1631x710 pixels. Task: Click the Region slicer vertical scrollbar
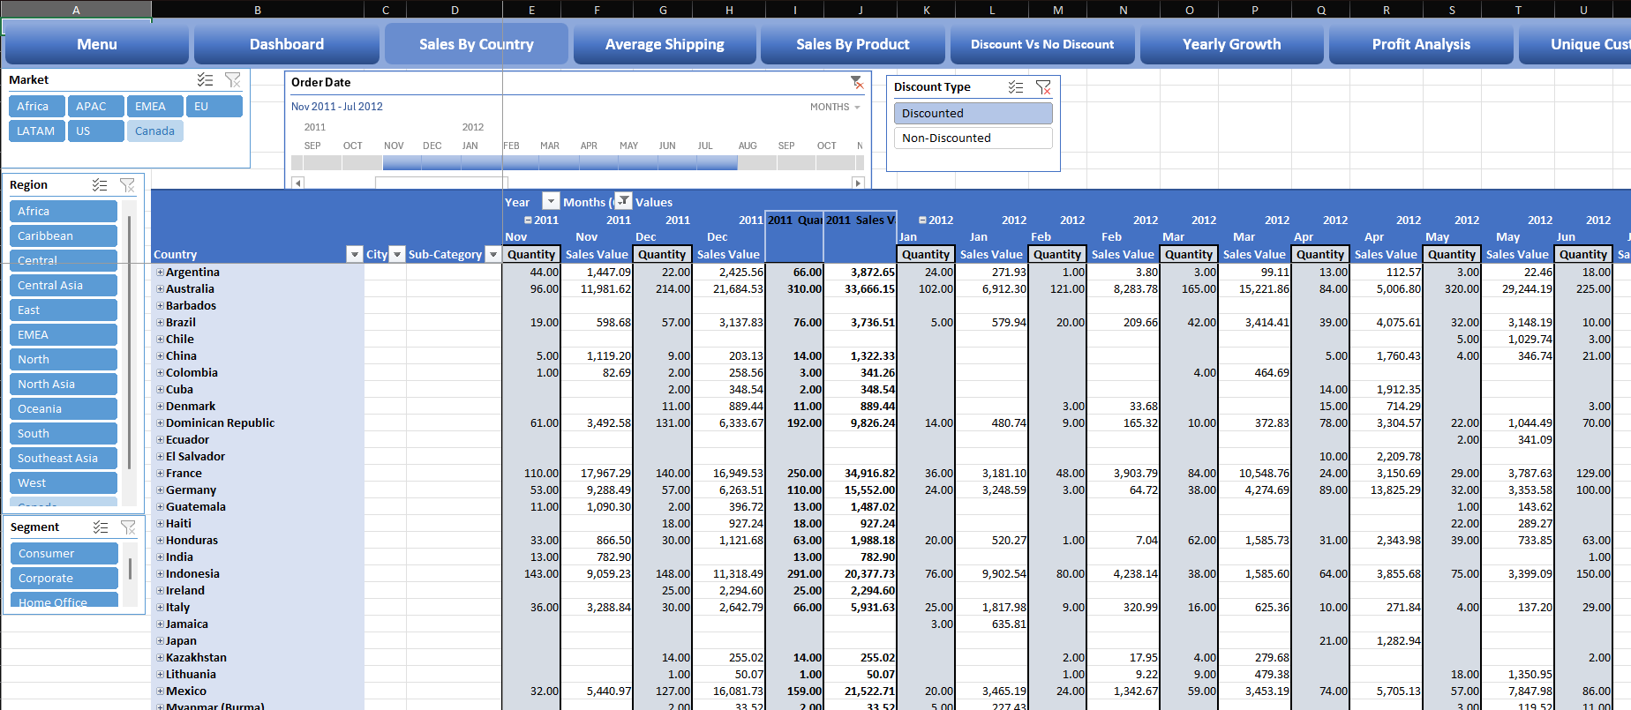point(130,342)
